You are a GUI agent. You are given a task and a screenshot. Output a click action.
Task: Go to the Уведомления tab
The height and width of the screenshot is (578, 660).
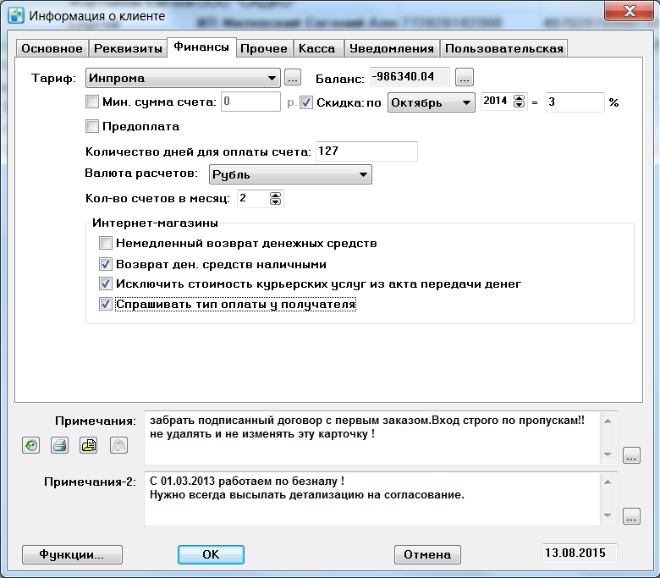pyautogui.click(x=392, y=48)
